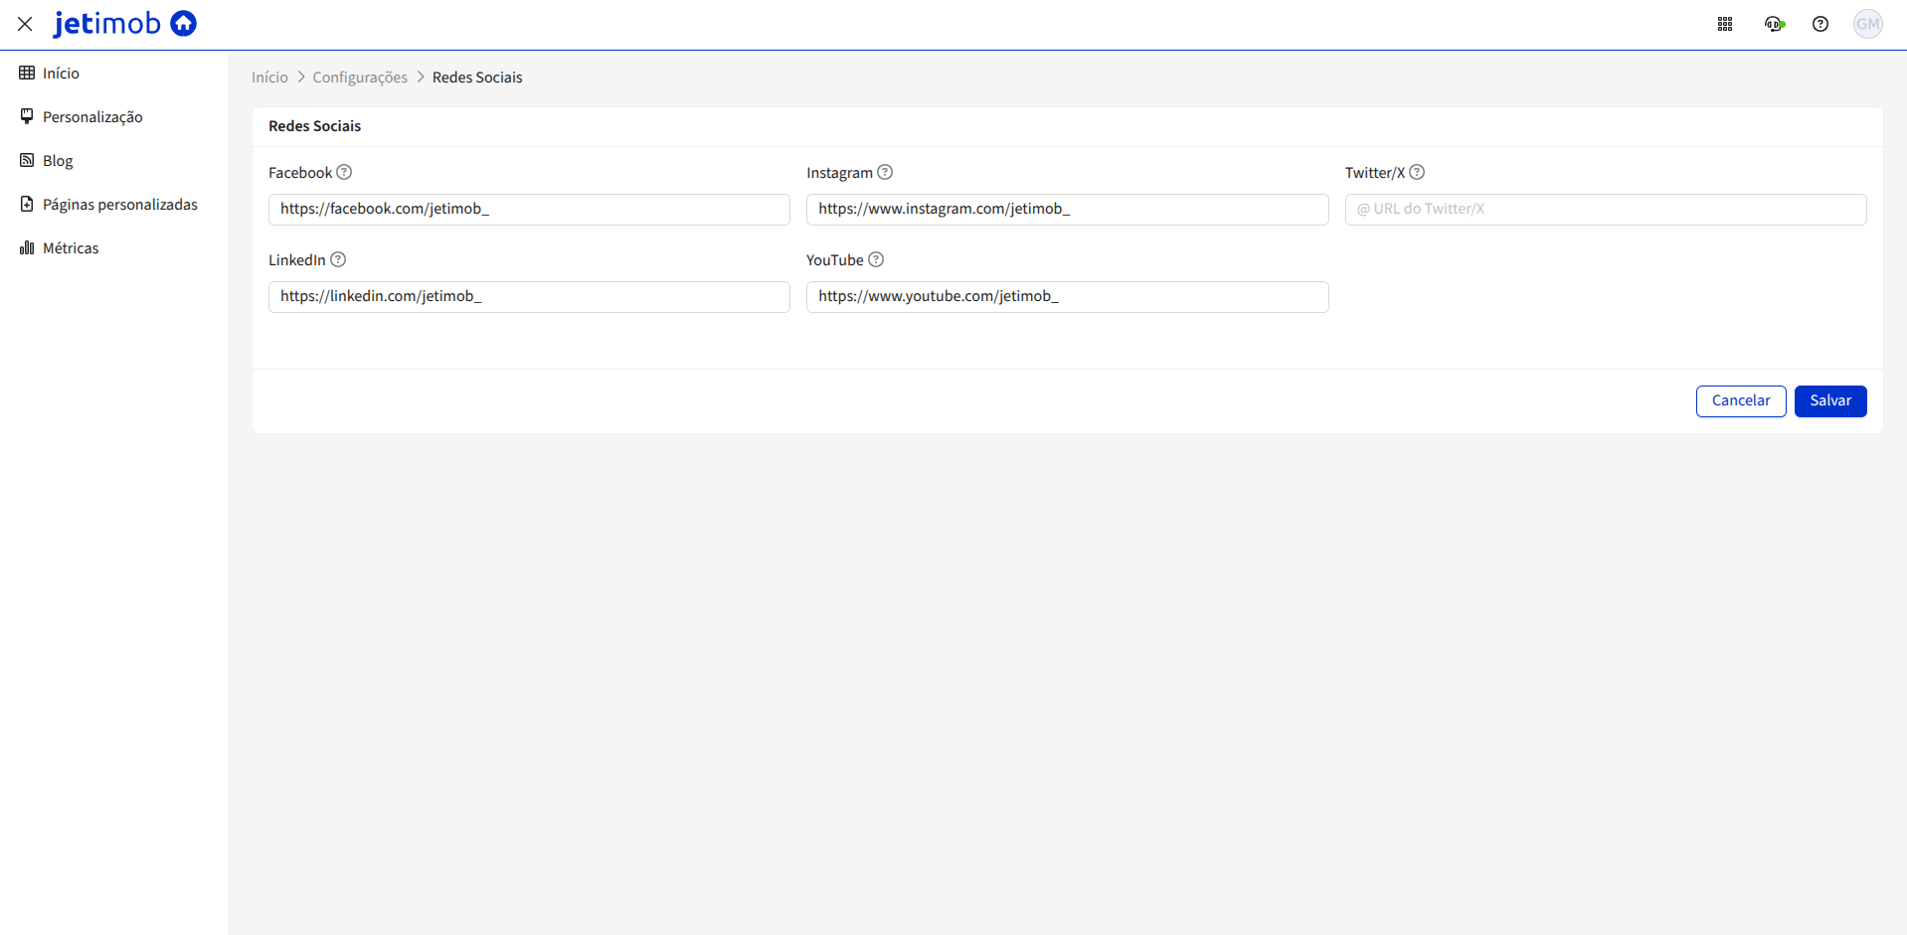Click the Instagram field label

(x=839, y=173)
